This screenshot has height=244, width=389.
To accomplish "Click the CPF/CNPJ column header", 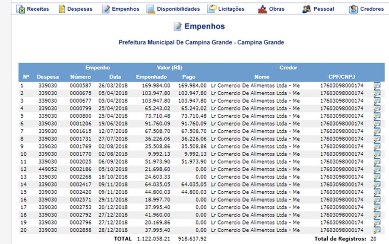I will click(x=342, y=77).
